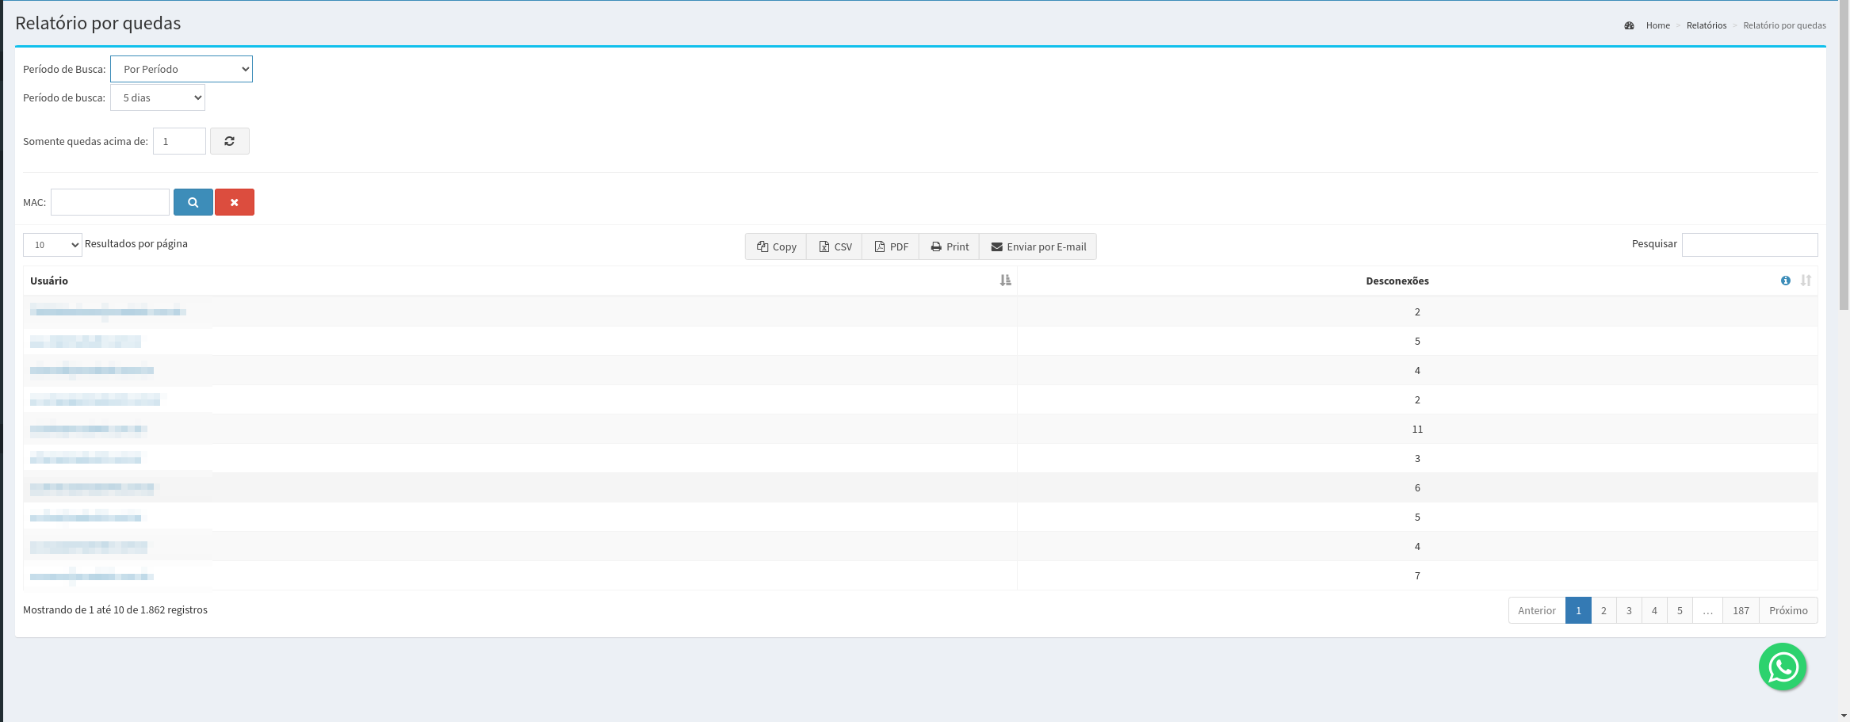Viewport: 1850px width, 722px height.
Task: Open the Por Período dropdown
Action: pyautogui.click(x=182, y=69)
